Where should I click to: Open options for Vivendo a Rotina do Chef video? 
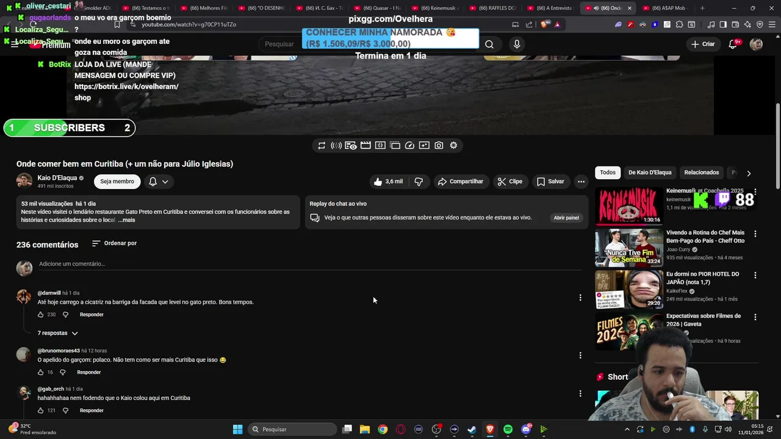point(755,234)
